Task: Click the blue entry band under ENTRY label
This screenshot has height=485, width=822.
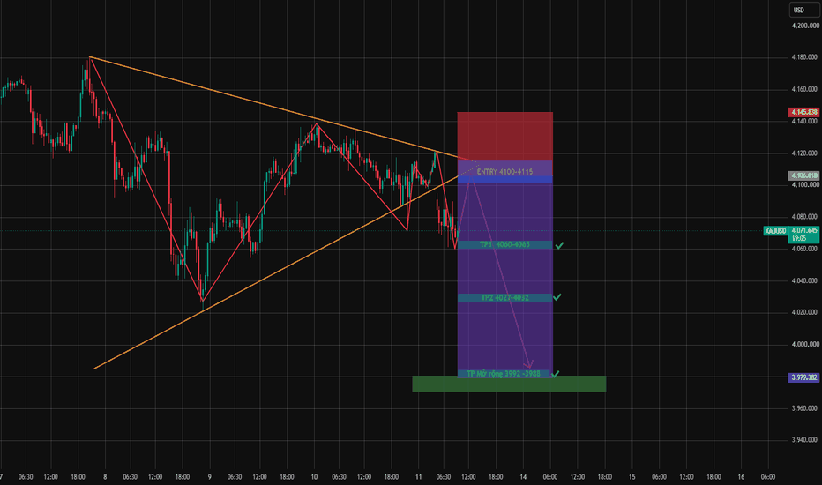Action: click(x=504, y=180)
